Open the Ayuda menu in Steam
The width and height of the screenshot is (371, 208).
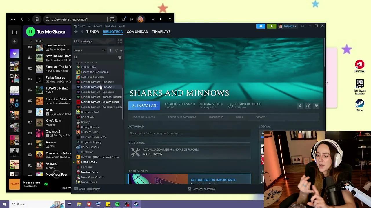click(122, 26)
